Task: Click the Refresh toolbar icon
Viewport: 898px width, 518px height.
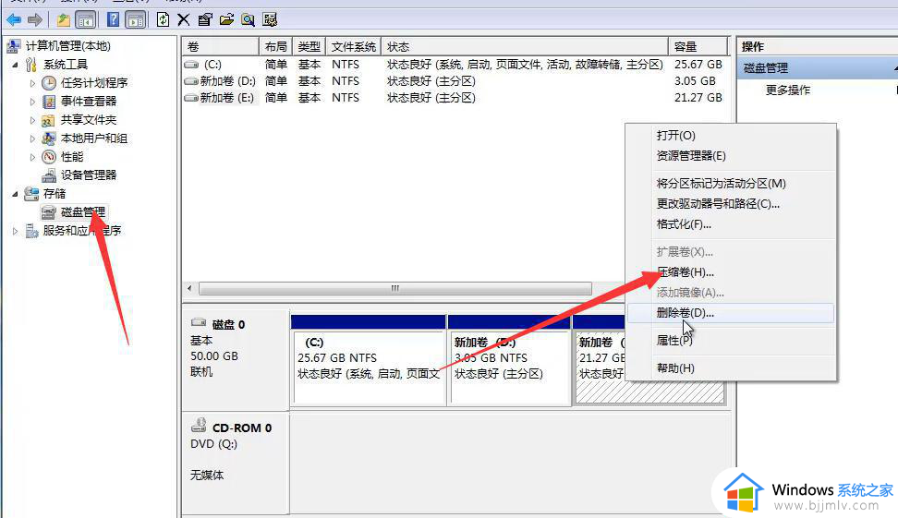Action: click(163, 20)
